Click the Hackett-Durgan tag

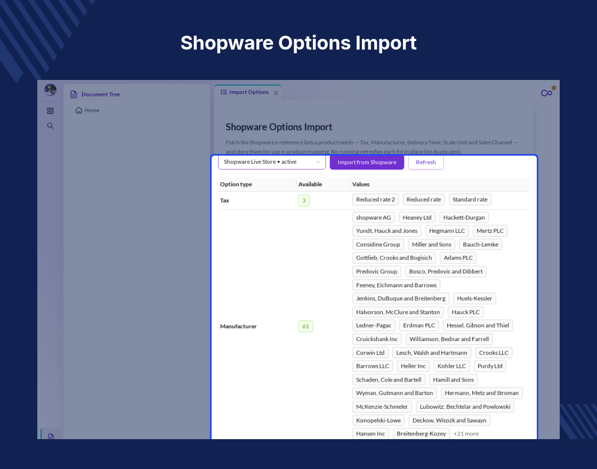[464, 217]
